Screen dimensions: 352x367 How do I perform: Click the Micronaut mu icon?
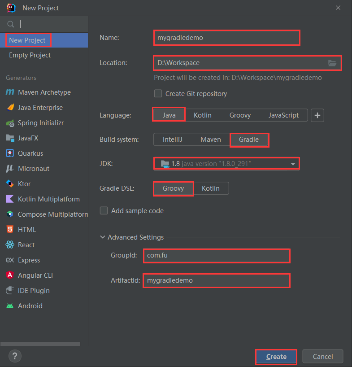[10, 169]
